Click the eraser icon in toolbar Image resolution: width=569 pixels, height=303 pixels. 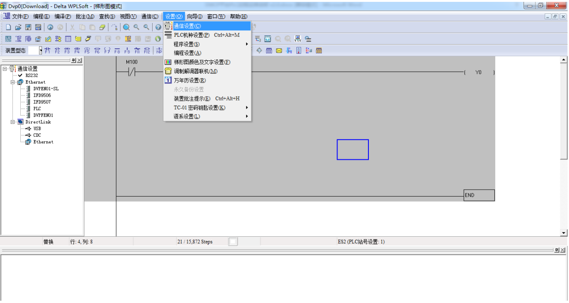coord(103,27)
